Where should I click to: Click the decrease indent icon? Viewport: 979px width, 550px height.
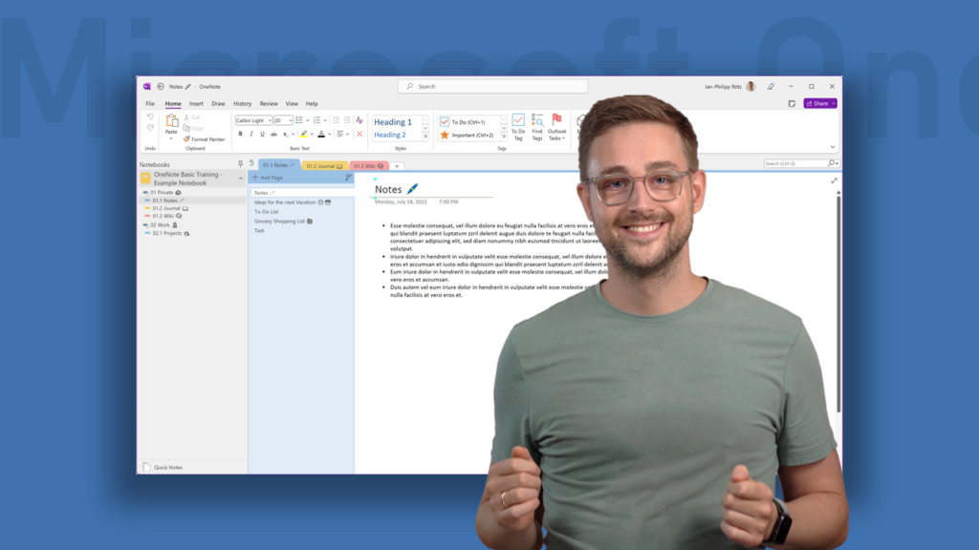click(336, 120)
